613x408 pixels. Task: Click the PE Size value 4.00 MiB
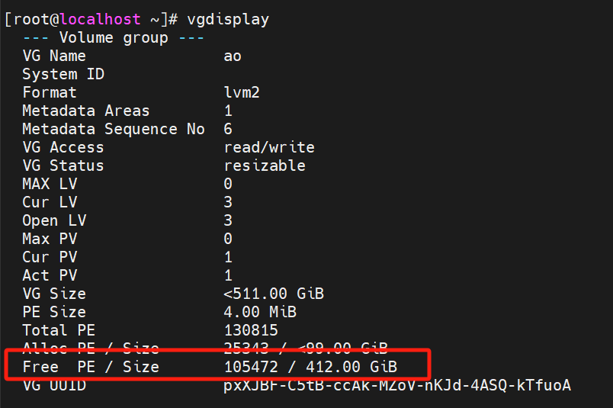tap(260, 312)
